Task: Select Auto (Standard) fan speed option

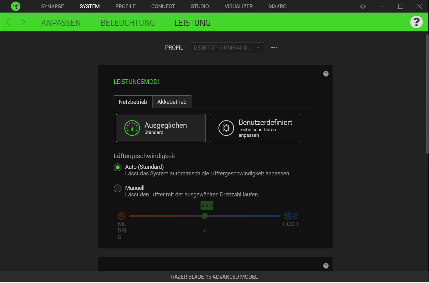Action: 117,168
